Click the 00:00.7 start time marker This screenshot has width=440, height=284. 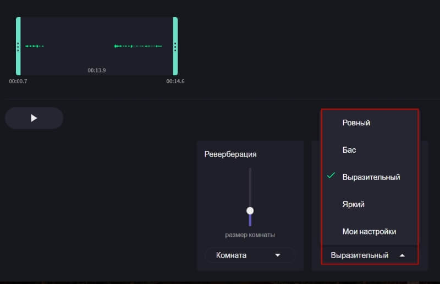click(18, 81)
